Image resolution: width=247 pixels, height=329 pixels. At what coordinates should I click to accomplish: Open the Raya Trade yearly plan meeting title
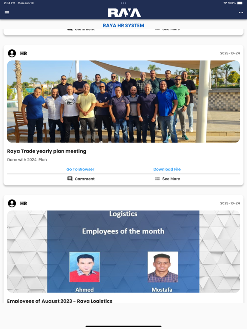[x=47, y=151]
